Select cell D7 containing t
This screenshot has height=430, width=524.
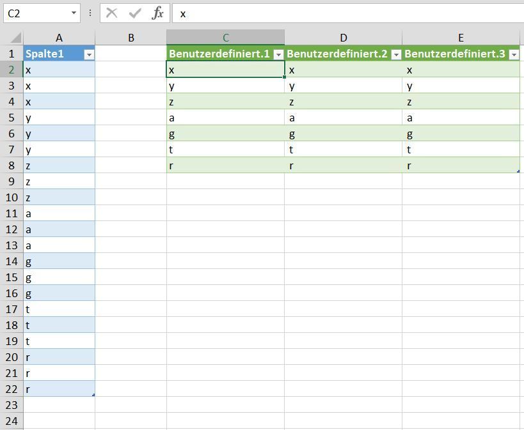pos(343,150)
